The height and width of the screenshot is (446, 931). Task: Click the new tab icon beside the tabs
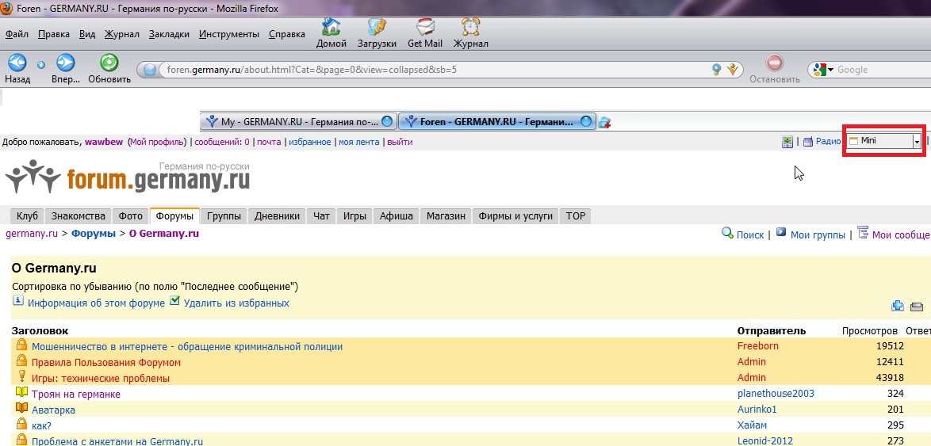click(x=604, y=122)
